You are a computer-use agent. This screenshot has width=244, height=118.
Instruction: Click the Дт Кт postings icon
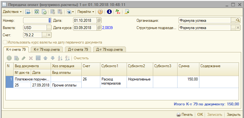[118, 12]
